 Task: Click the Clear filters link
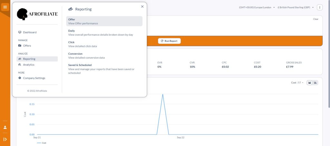click(315, 19)
